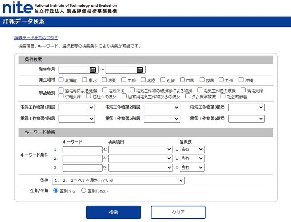Tick 社会的影響 accident type

click(223, 96)
